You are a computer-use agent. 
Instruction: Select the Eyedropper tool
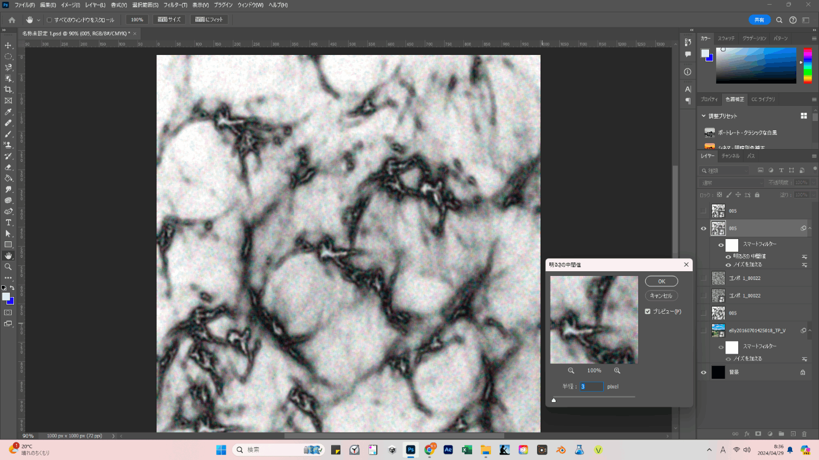(8, 112)
